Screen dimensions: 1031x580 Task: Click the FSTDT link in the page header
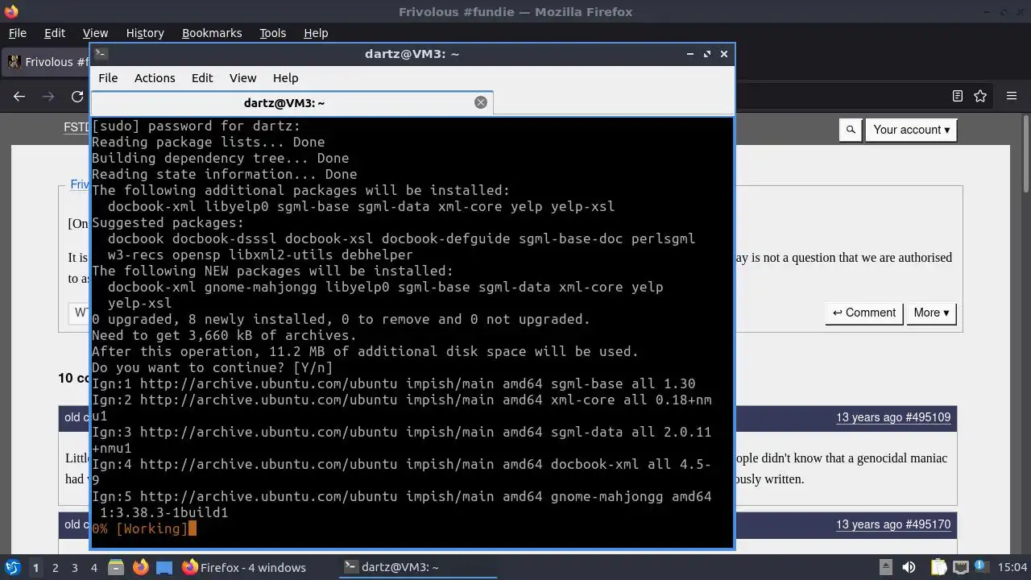click(x=77, y=127)
